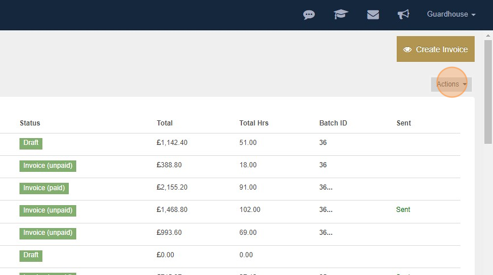Viewport: 493px width, 275px height.
Task: Open the chat speech bubble icon
Action: (x=309, y=14)
